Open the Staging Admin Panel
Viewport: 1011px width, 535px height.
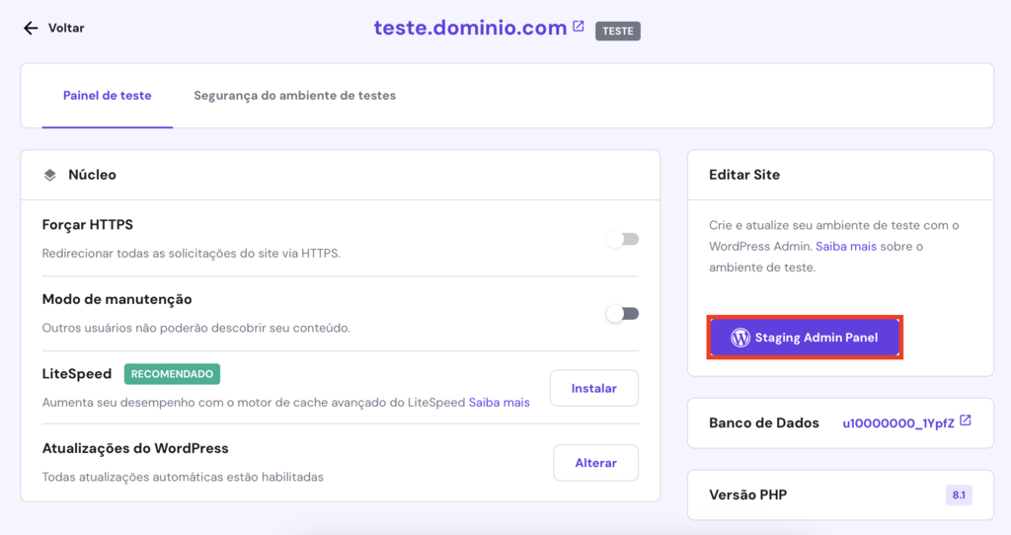click(805, 338)
